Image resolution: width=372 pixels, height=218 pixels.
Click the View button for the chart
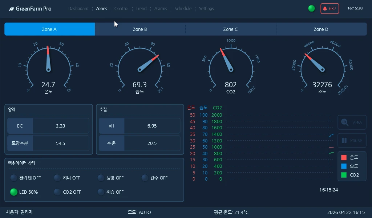[x=352, y=122]
